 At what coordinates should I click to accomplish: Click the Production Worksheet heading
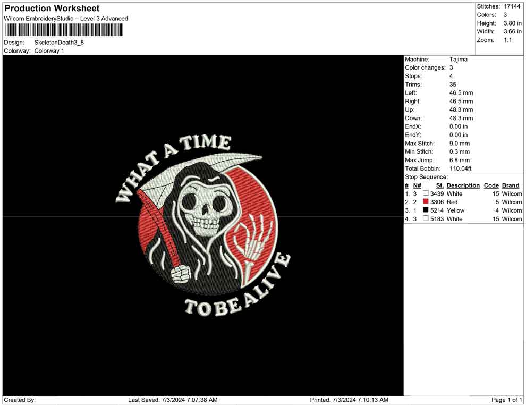52,9
